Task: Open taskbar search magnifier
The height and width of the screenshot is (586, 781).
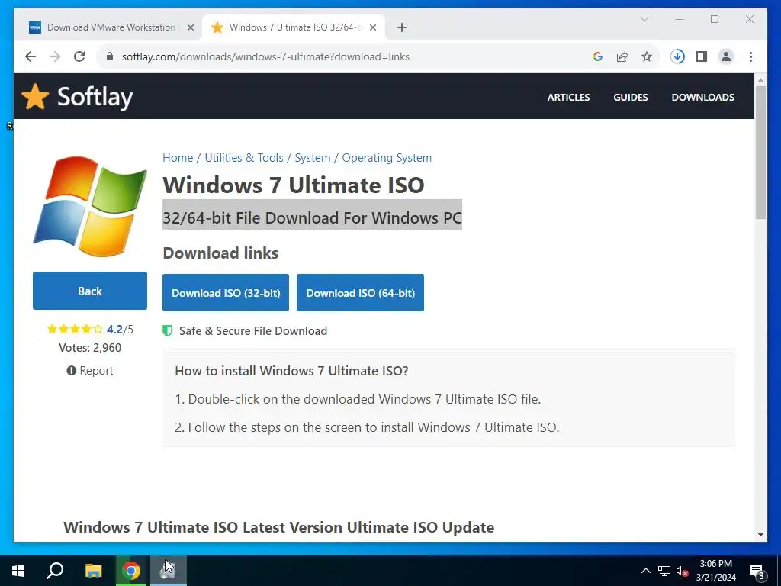Action: (55, 571)
